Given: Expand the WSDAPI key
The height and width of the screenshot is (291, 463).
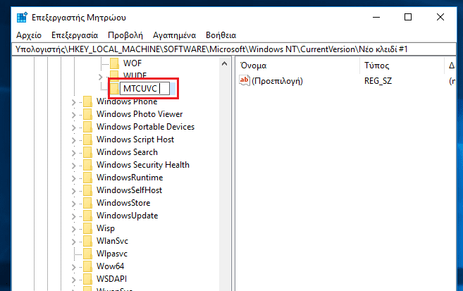Looking at the screenshot, I should click(73, 280).
